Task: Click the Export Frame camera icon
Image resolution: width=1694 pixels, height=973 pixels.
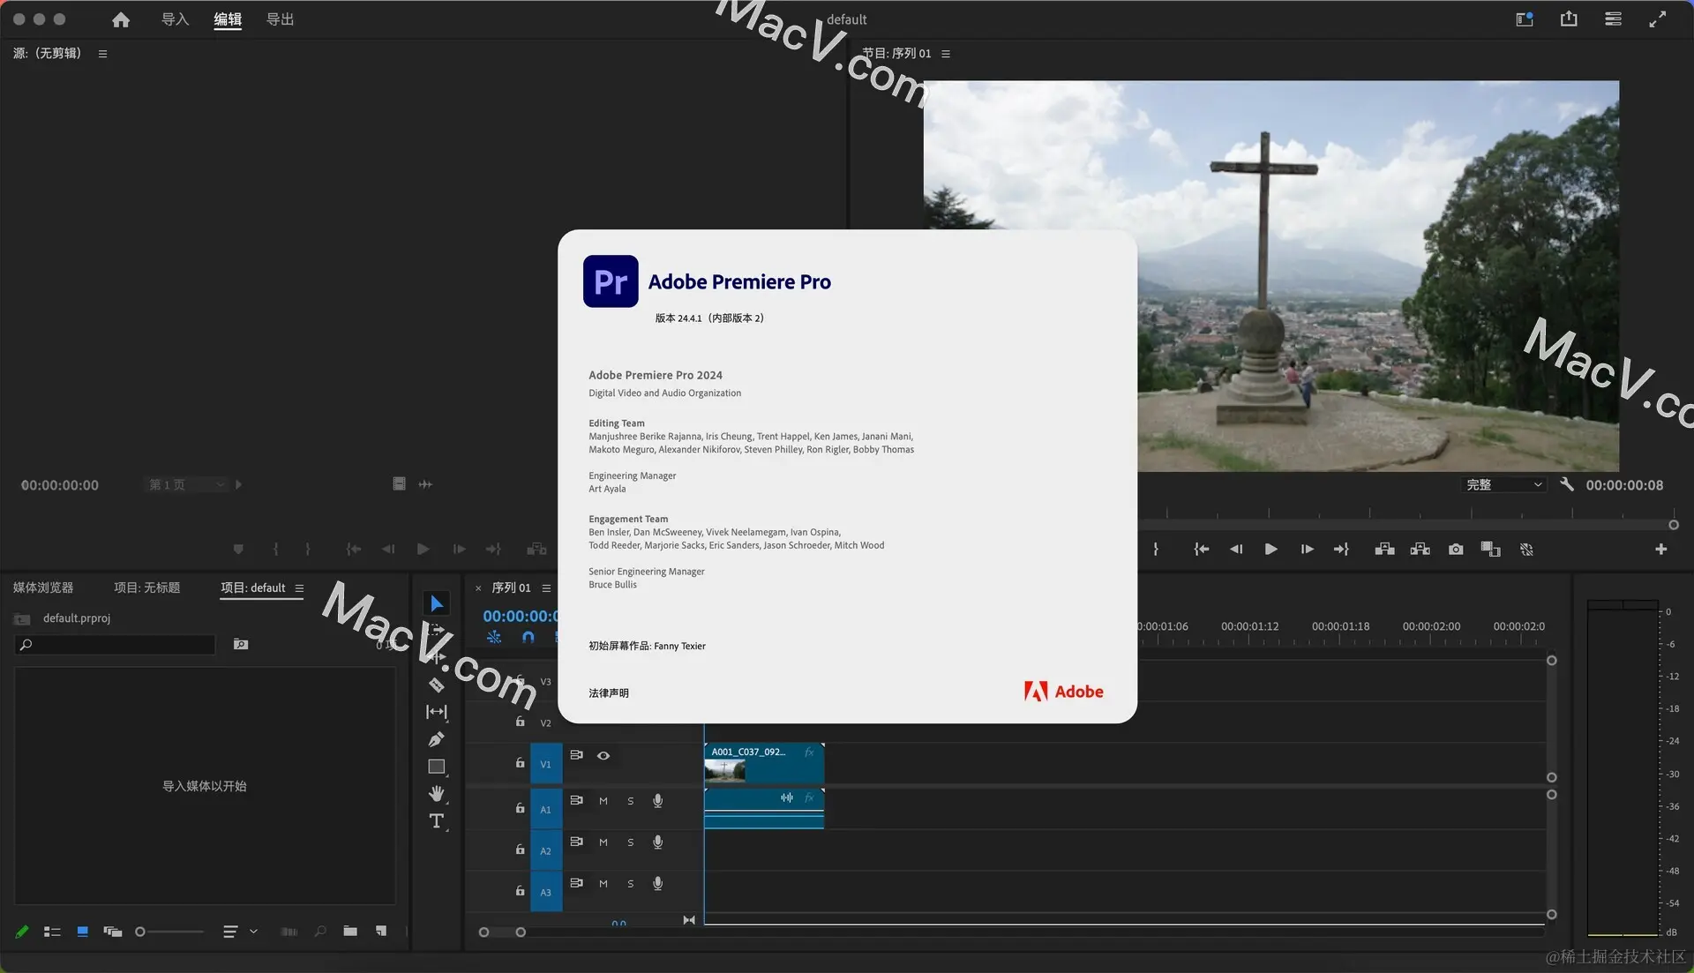Action: pyautogui.click(x=1456, y=550)
